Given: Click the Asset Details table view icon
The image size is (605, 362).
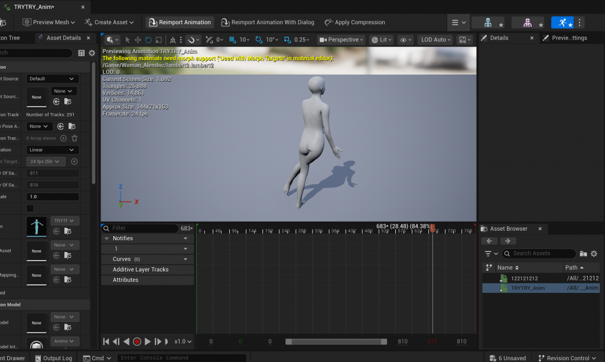Looking at the screenshot, I should click(82, 53).
